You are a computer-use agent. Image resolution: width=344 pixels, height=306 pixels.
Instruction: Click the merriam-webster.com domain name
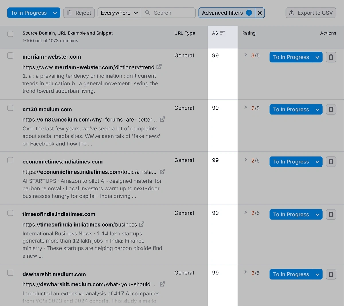coord(52,57)
